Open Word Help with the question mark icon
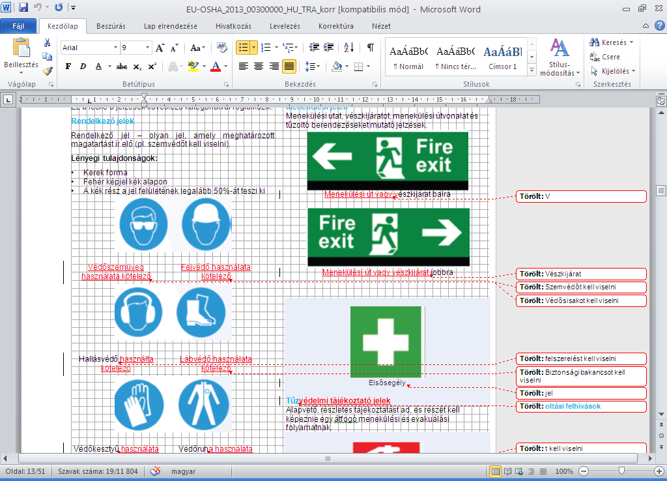 (x=659, y=25)
